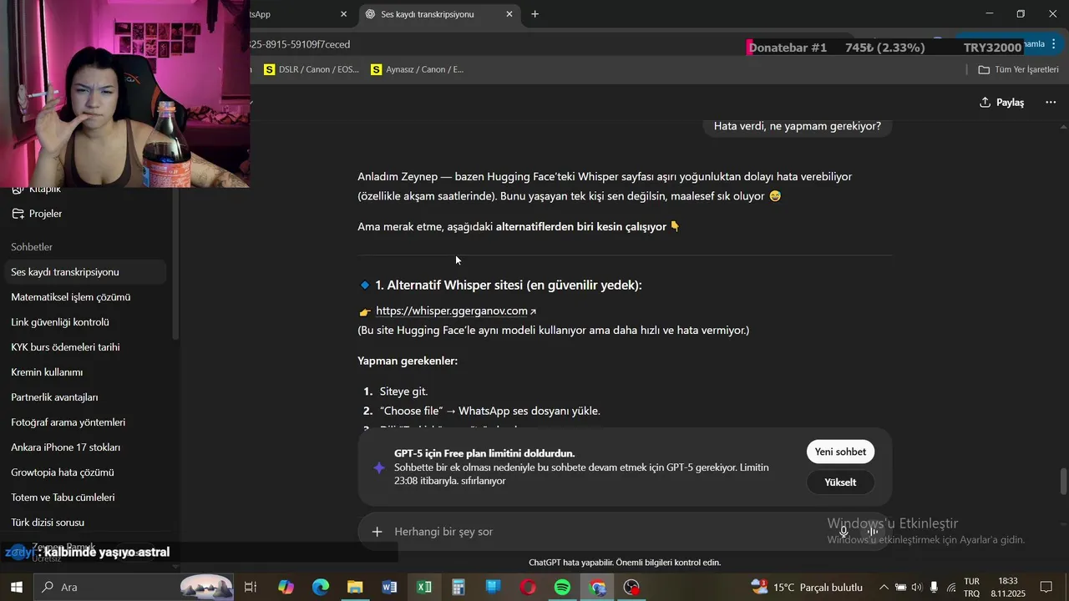The width and height of the screenshot is (1069, 601).
Task: Open Microsoft Edge from the taskbar
Action: tap(321, 587)
